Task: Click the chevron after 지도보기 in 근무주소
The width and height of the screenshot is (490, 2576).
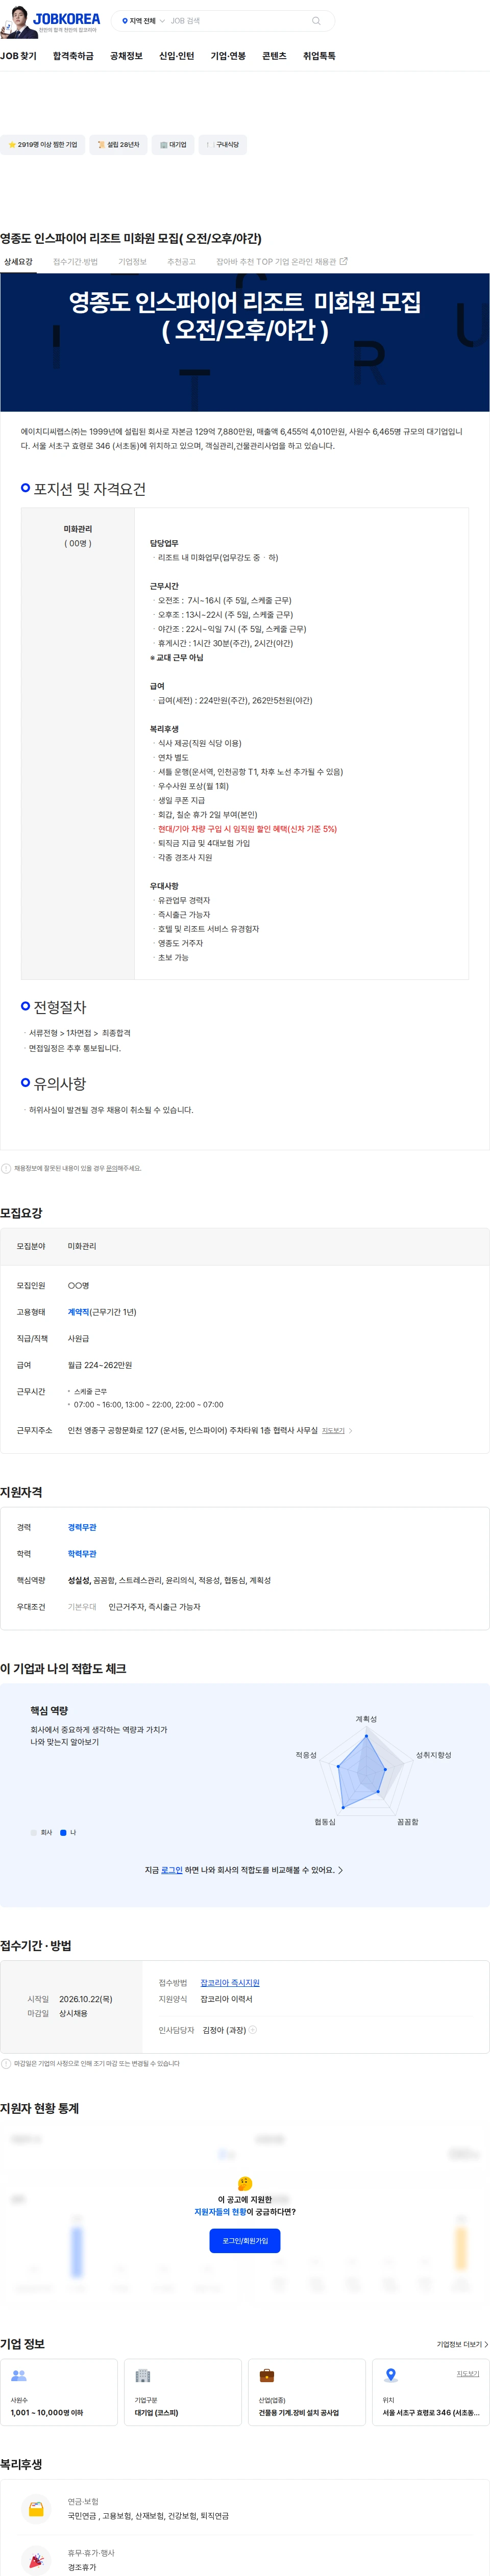Action: coord(350,1431)
